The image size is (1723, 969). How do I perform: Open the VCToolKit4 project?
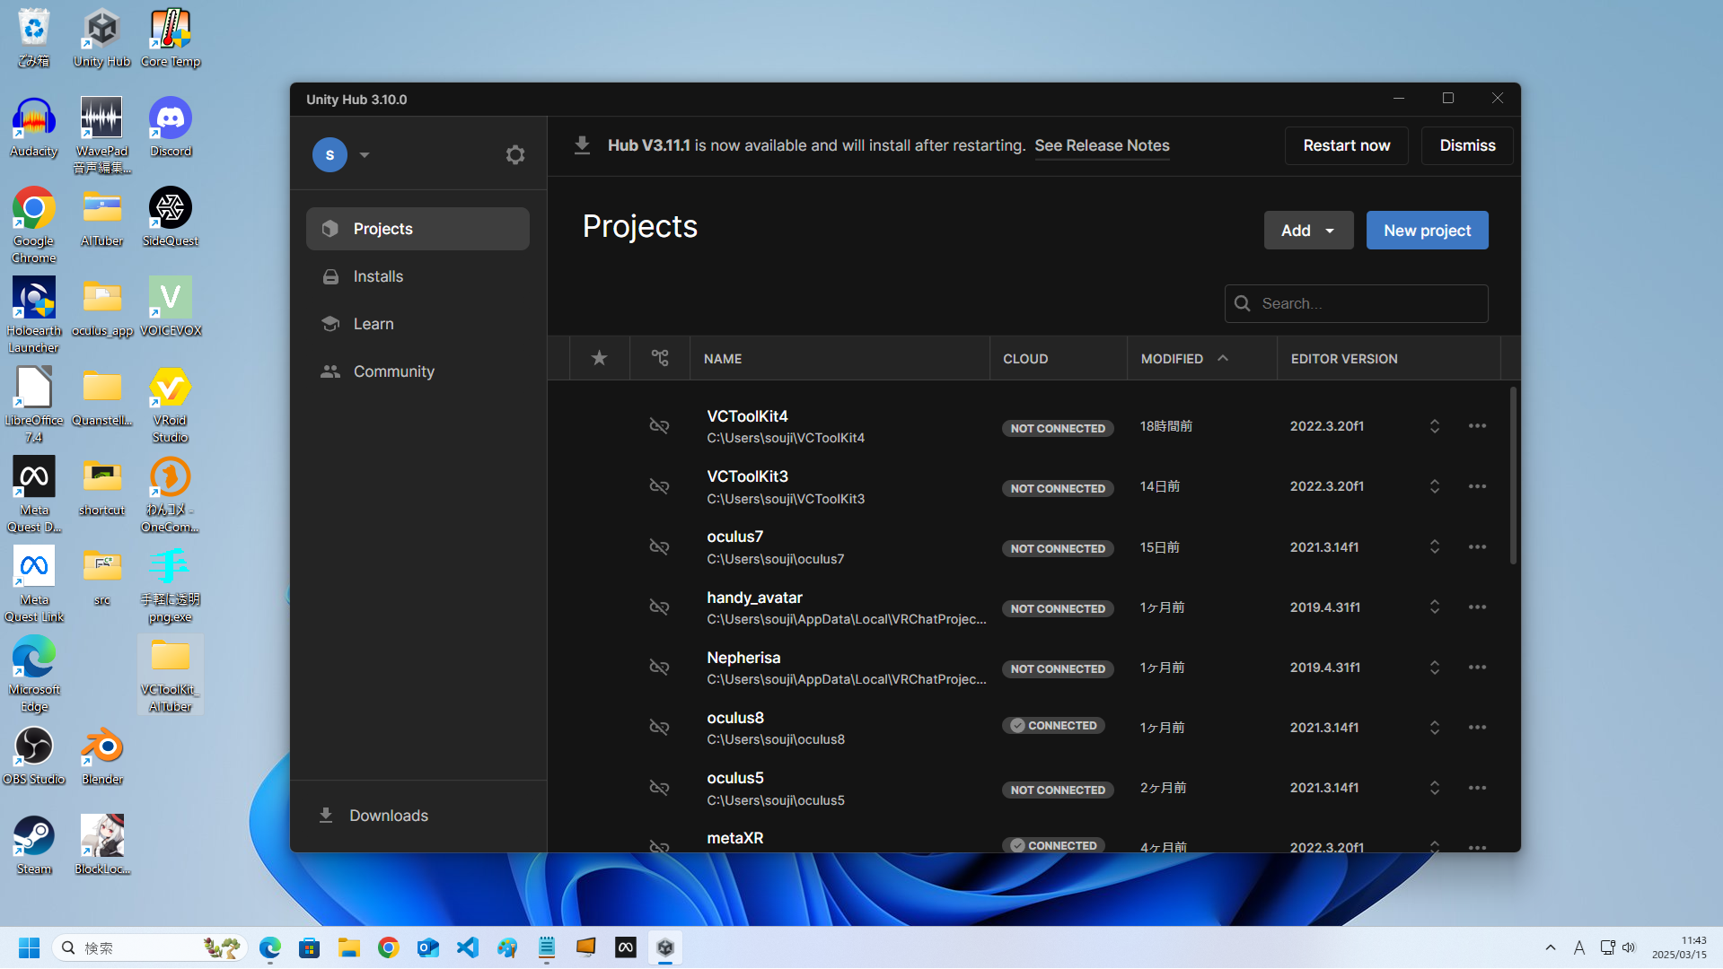pos(747,416)
